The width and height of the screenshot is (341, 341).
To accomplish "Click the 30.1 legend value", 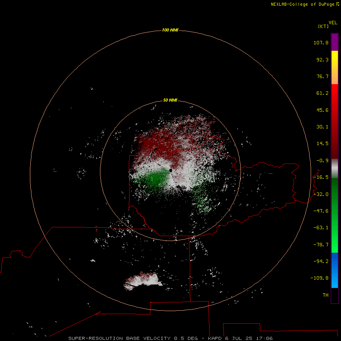I will [x=322, y=127].
